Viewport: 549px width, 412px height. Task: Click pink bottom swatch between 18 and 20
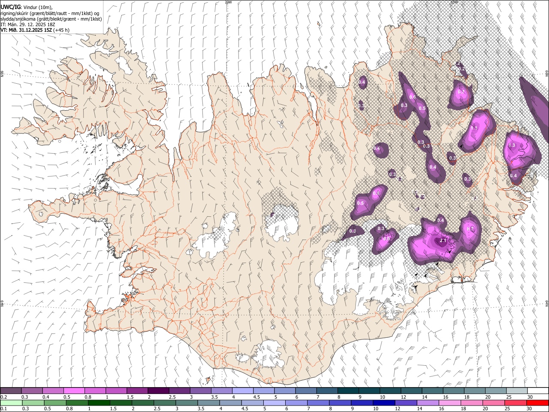472,403
